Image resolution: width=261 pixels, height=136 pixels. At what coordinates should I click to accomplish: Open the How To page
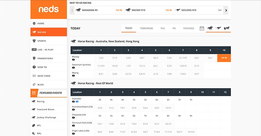point(49,67)
